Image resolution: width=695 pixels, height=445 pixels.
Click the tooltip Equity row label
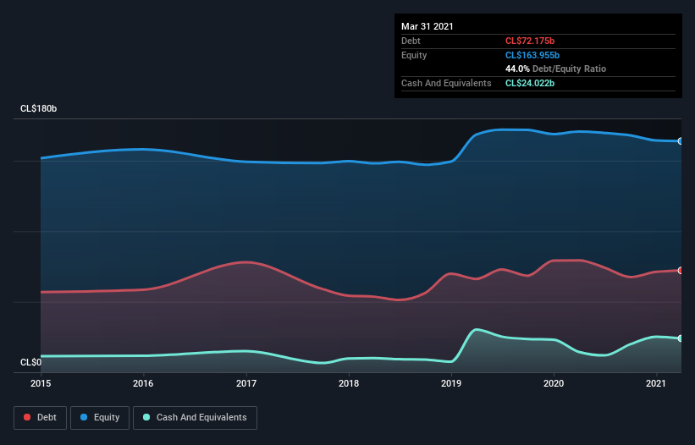[x=414, y=55]
